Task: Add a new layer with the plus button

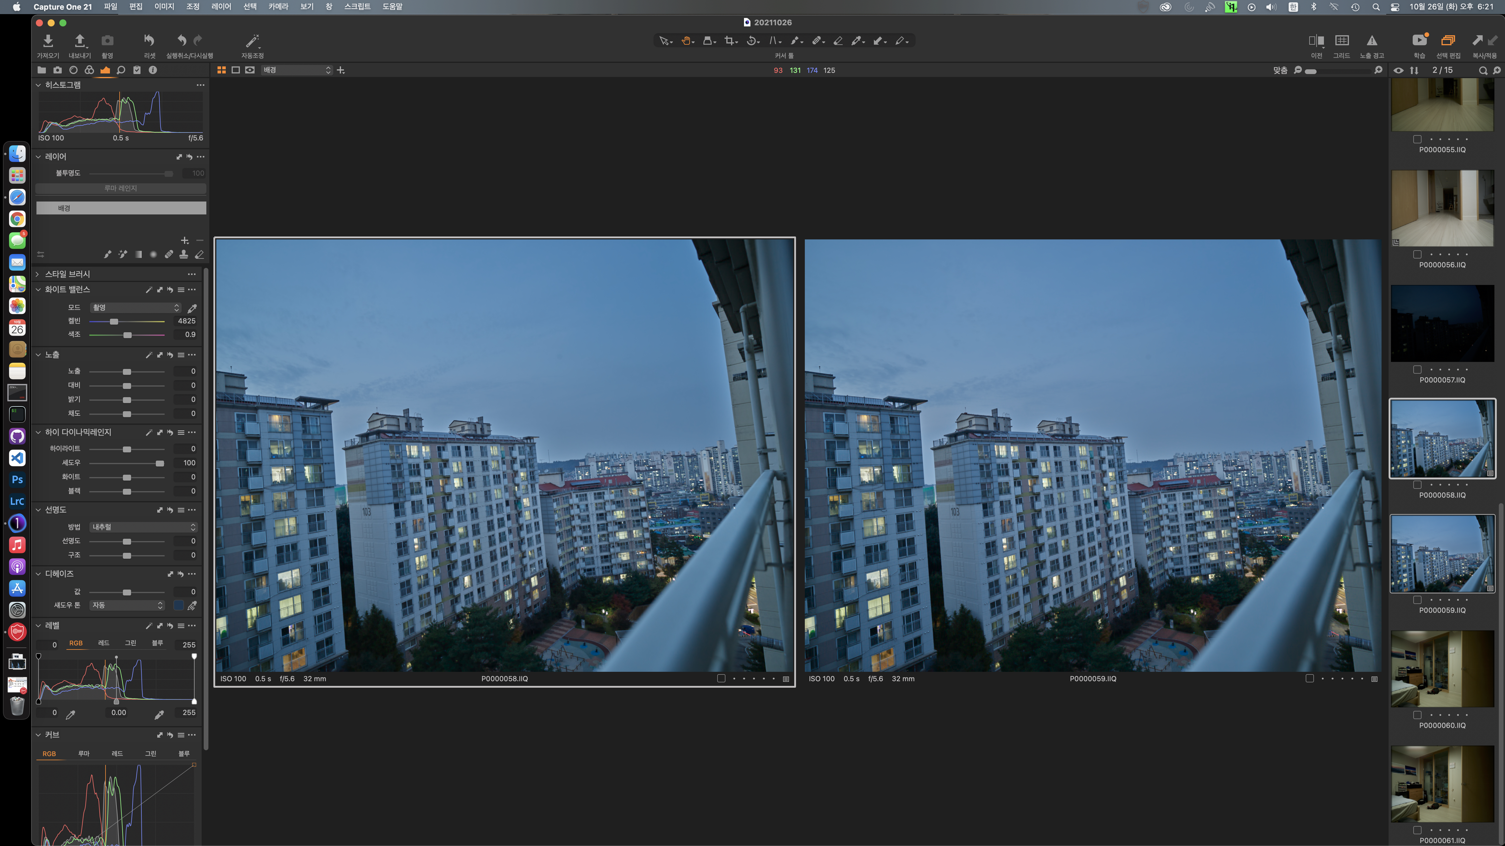Action: tap(185, 241)
